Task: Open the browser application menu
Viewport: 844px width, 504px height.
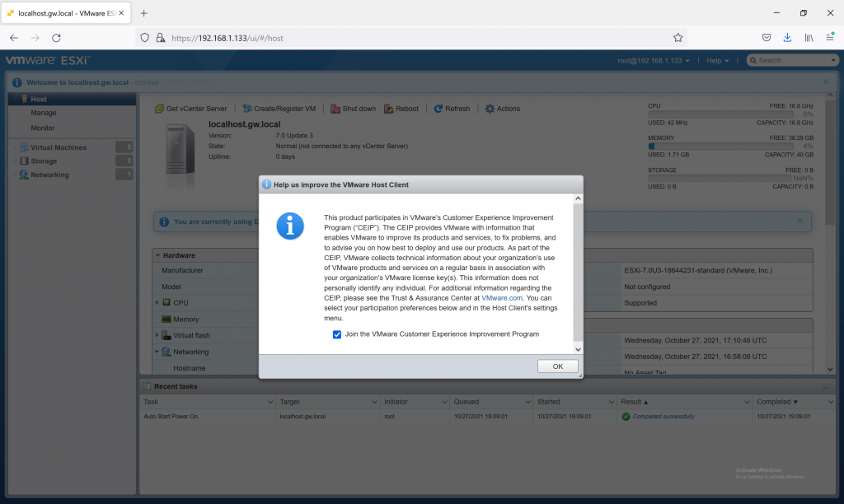Action: (x=829, y=38)
